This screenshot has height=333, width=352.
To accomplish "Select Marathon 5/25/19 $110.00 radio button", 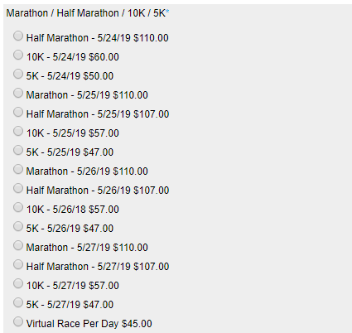I will 18,93.
